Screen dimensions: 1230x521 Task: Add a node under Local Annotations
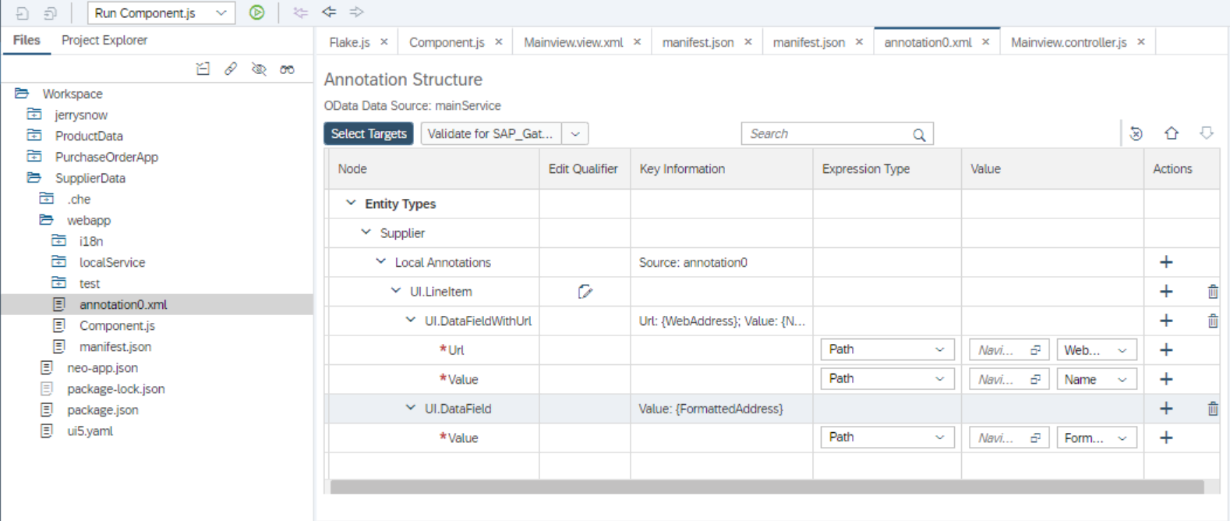coord(1166,262)
